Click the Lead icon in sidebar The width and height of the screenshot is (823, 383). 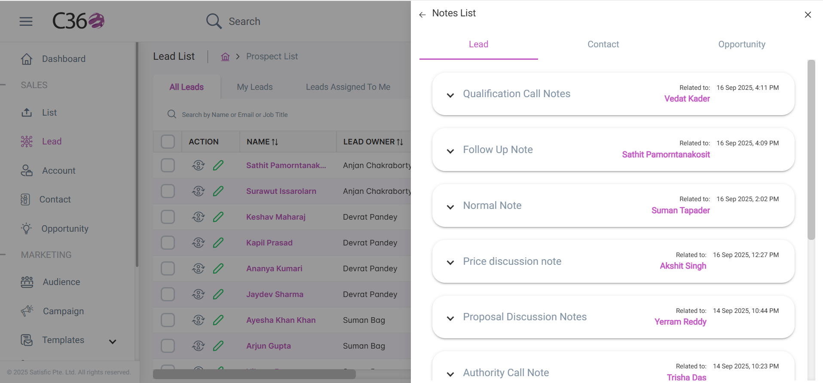tap(27, 141)
